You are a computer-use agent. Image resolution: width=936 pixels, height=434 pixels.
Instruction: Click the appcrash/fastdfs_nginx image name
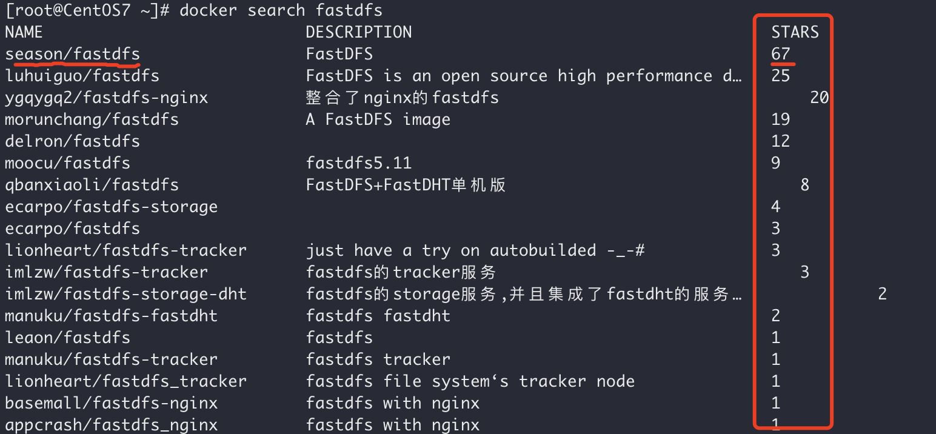(x=112, y=425)
